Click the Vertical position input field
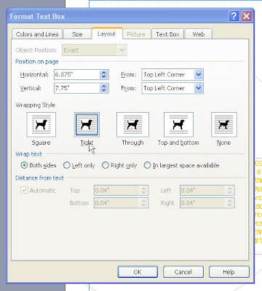This screenshot has width=262, height=291. 76,88
